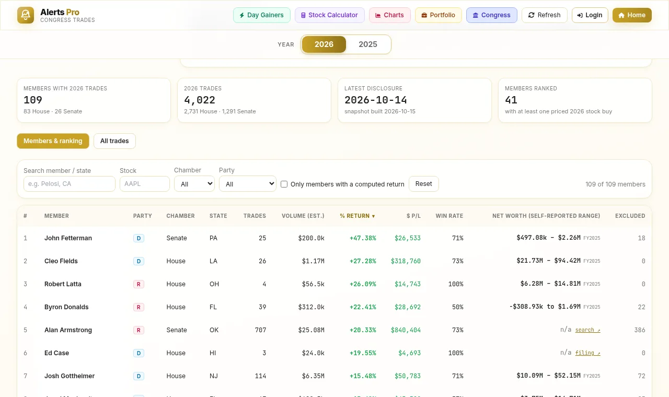This screenshot has width=669, height=397.
Task: Sort by Win Rate column header
Action: (x=449, y=216)
